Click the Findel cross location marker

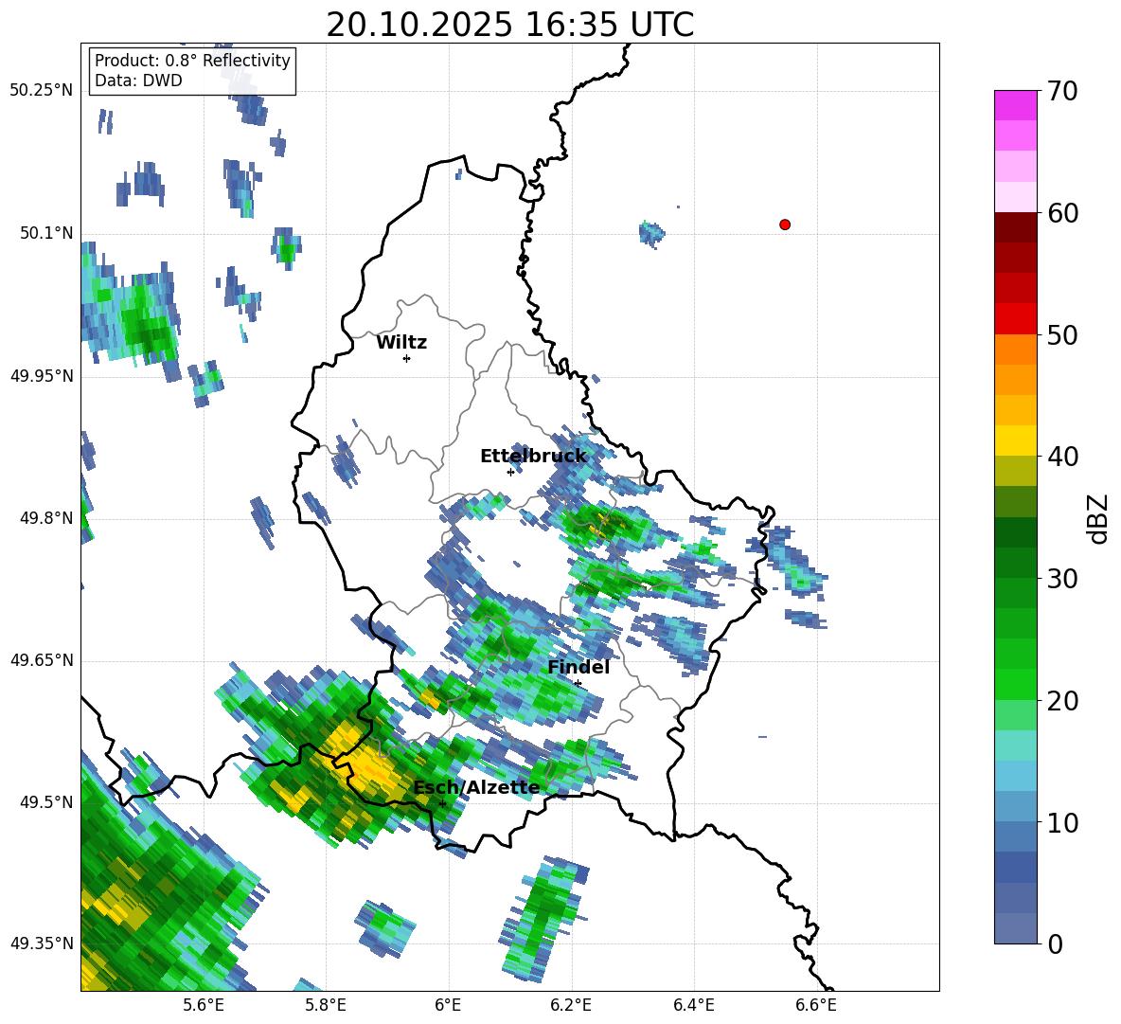tap(578, 684)
